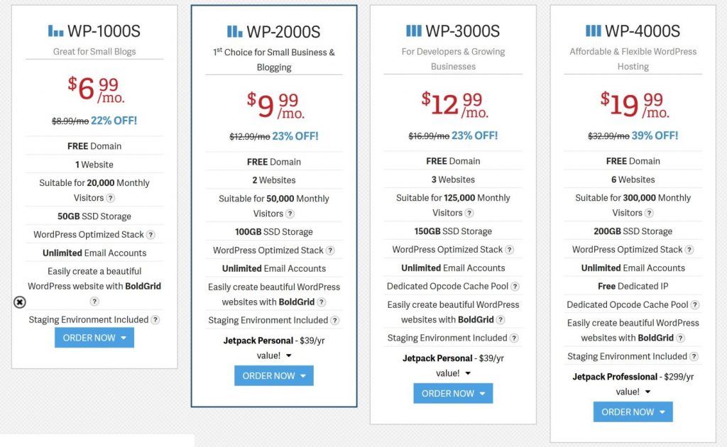The image size is (727, 447).
Task: Expand WP-2000S Jetpack Personal value arrow
Action: click(x=289, y=355)
